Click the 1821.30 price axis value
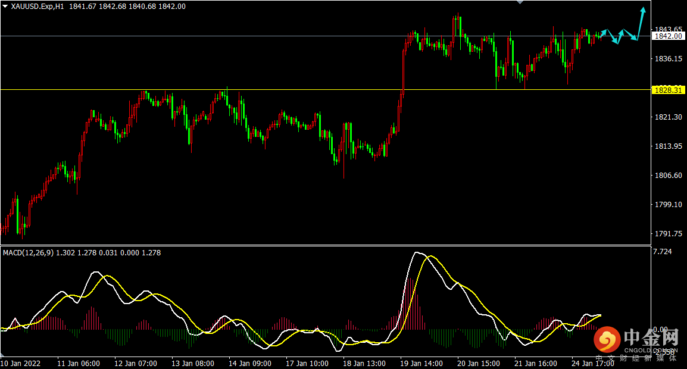This screenshot has height=369, width=687. point(668,117)
